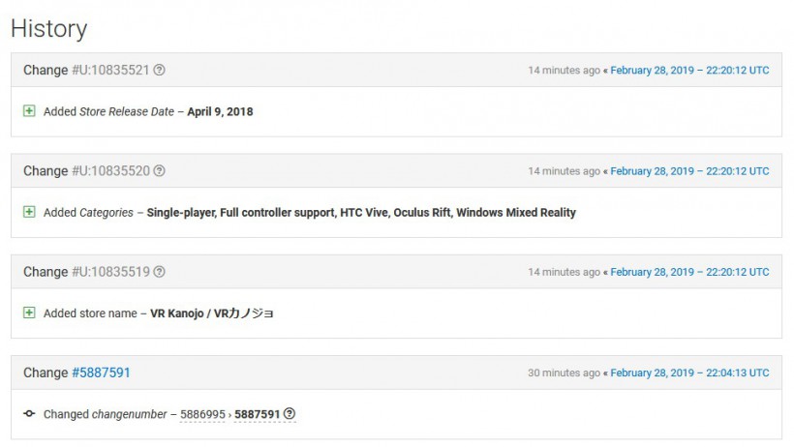Click the Change #U:10835519 header title
This screenshot has width=794, height=447.
pos(86,271)
